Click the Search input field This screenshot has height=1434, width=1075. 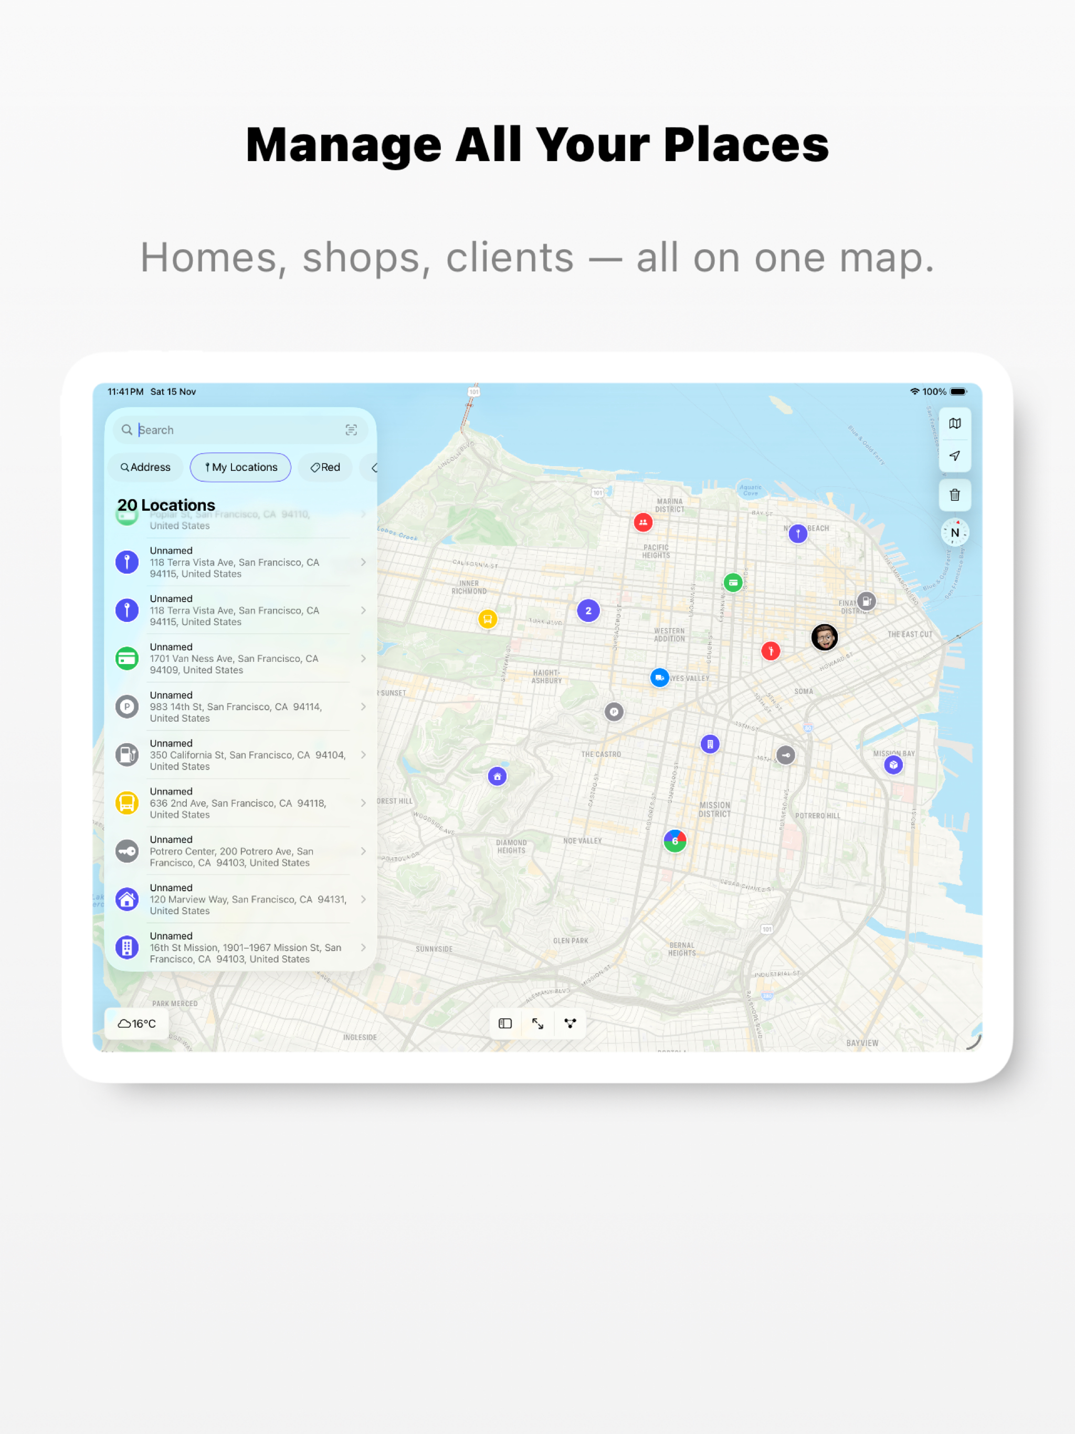click(240, 430)
